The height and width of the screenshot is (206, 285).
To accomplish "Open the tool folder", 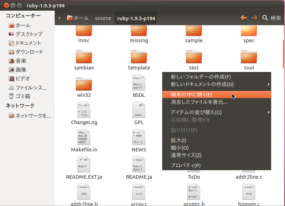I will (x=249, y=57).
